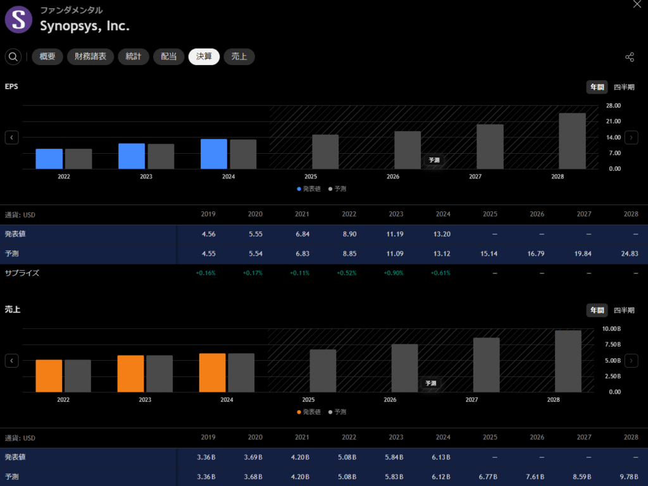Click the 売上 section heading
648x486 pixels.
[x=13, y=309]
